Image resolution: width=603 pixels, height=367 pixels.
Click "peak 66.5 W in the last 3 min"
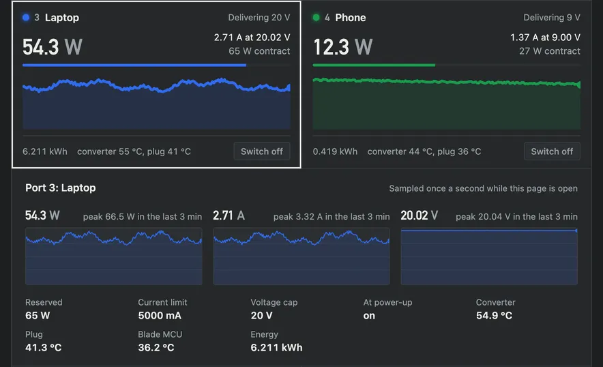point(143,216)
